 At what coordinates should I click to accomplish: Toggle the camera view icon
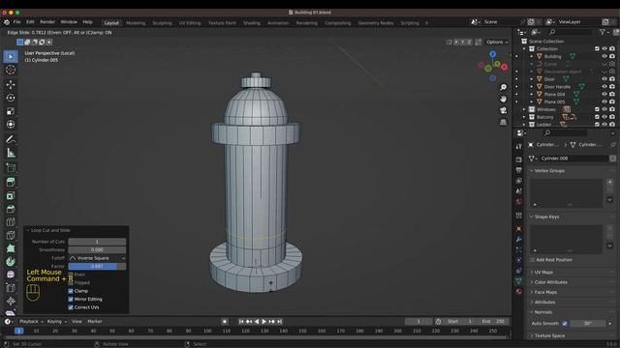503,110
